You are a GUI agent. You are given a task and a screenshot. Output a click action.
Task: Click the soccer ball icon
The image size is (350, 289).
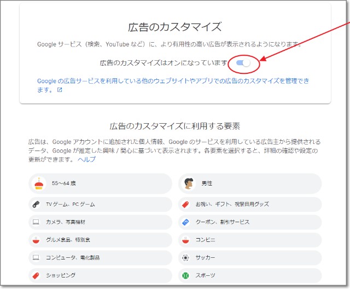(185, 257)
